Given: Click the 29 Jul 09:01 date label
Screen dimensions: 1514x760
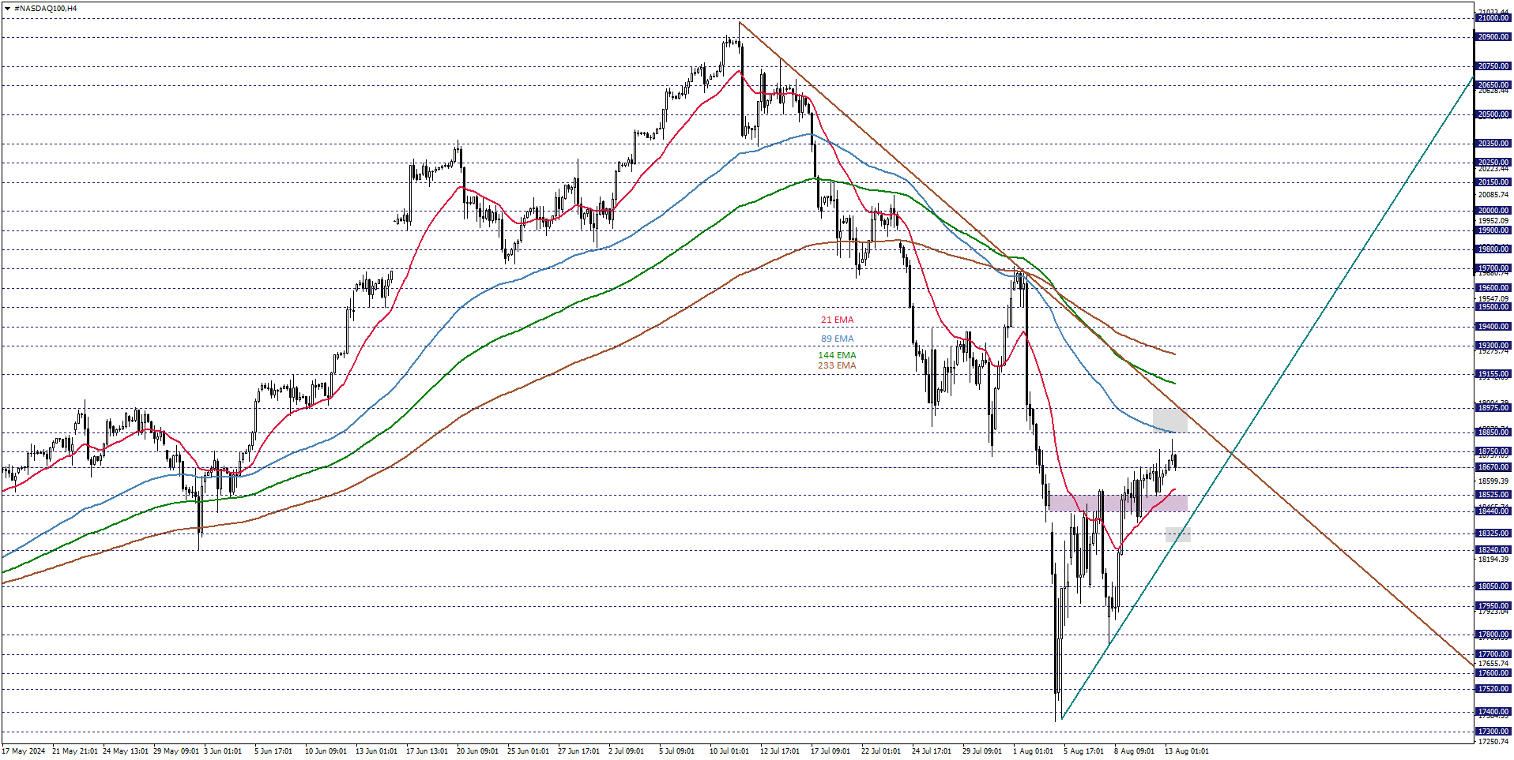Looking at the screenshot, I should tap(982, 751).
